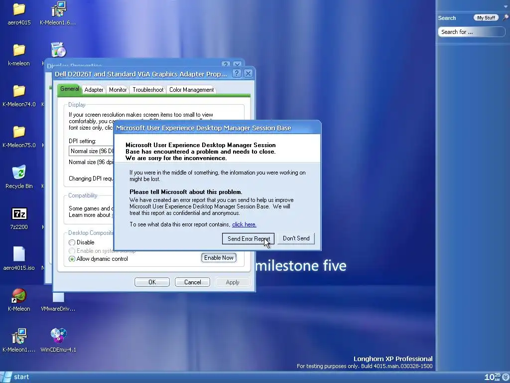Screen dimensions: 510x383
Task: Click the 'Search for ...' input field
Action: (471, 32)
